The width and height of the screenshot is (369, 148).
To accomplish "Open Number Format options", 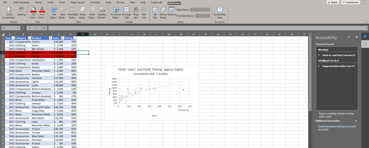I will [102, 13].
